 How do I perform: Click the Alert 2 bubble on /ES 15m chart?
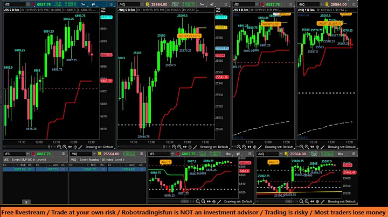pyautogui.click(x=165, y=162)
